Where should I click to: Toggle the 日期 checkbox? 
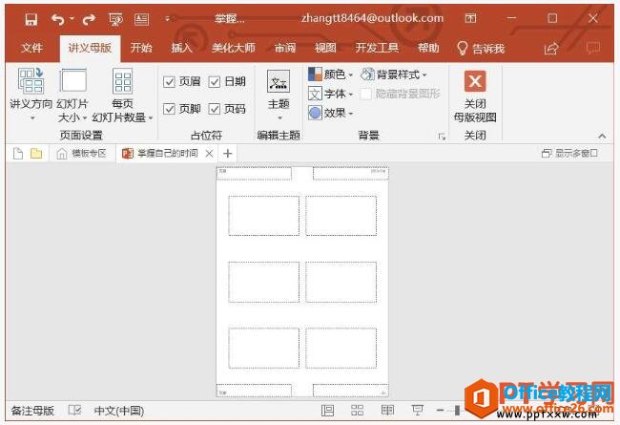tap(215, 82)
